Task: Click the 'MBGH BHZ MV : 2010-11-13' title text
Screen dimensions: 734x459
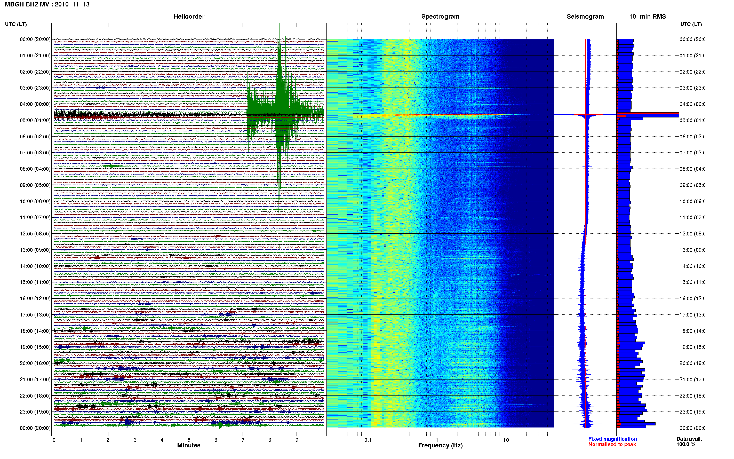Action: click(x=47, y=4)
